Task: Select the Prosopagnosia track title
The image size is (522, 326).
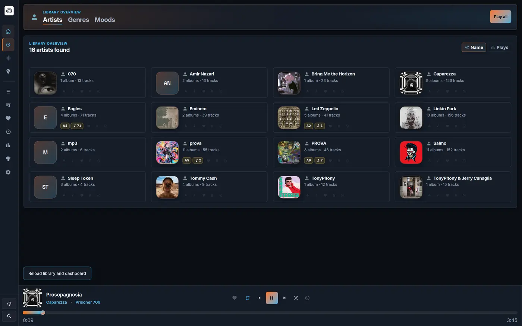Action: click(x=64, y=295)
